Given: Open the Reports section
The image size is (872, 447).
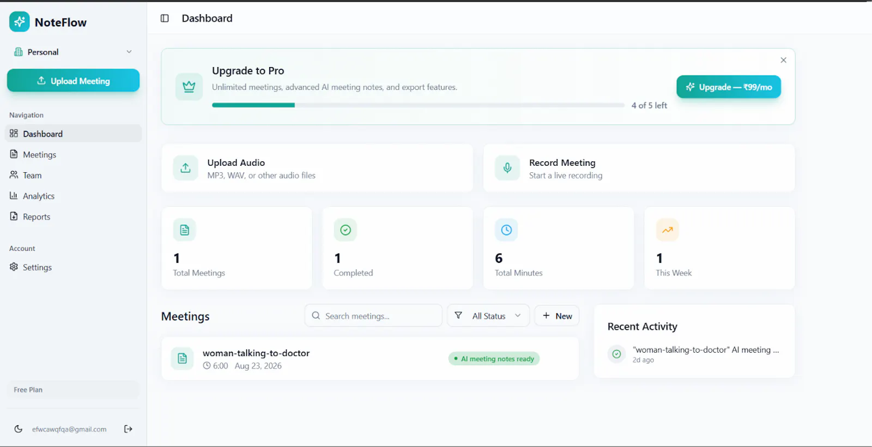Looking at the screenshot, I should click(x=73, y=216).
